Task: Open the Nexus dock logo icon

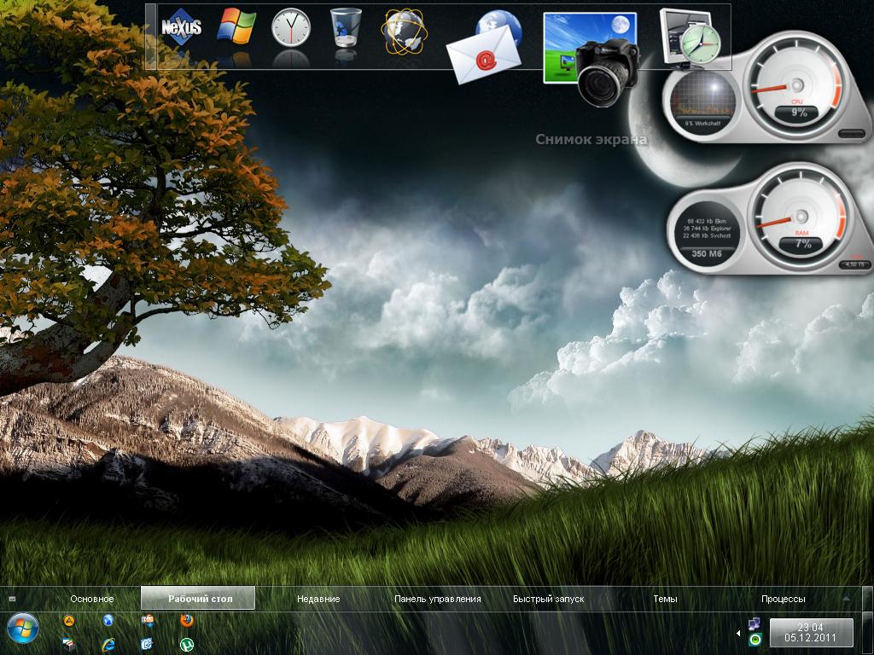Action: 181,26
